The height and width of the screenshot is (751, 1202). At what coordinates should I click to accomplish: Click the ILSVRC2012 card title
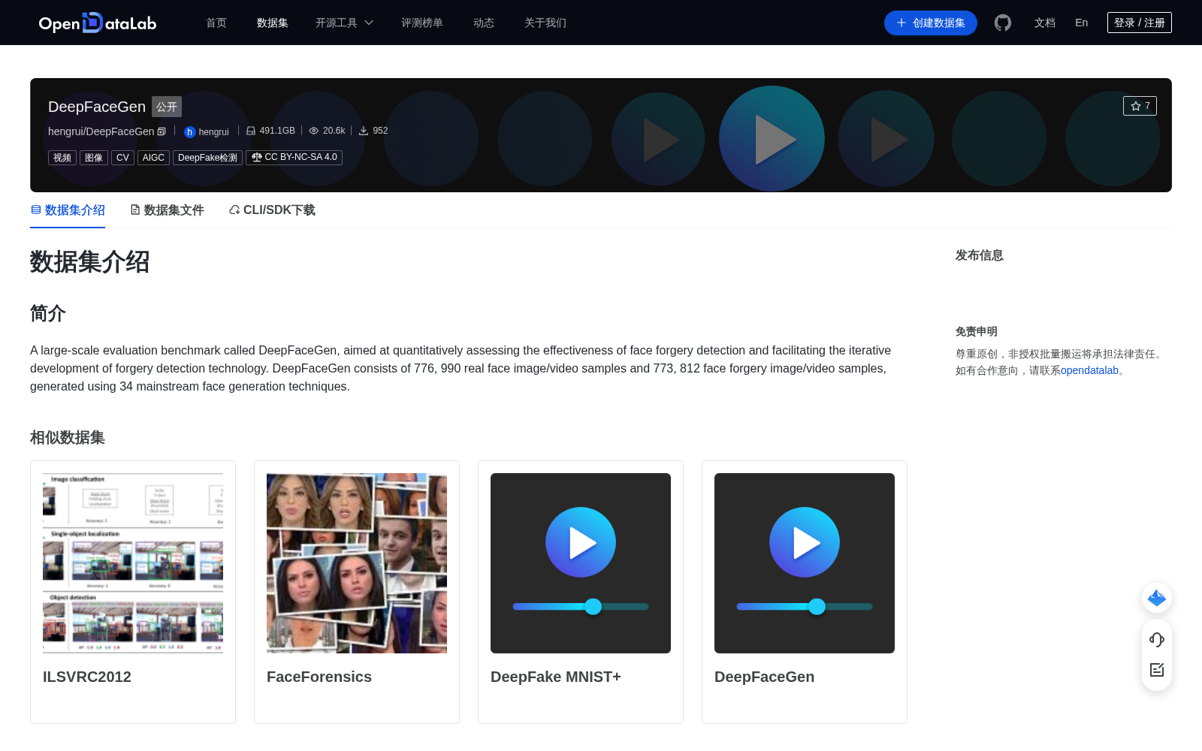(x=87, y=677)
